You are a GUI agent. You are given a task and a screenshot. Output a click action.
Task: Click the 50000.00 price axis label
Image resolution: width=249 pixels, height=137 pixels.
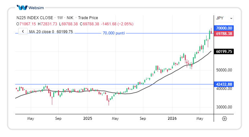coord(224,70)
